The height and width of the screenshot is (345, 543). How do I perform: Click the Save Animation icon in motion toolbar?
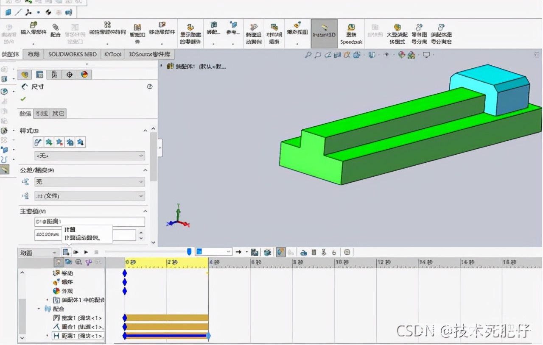255,252
